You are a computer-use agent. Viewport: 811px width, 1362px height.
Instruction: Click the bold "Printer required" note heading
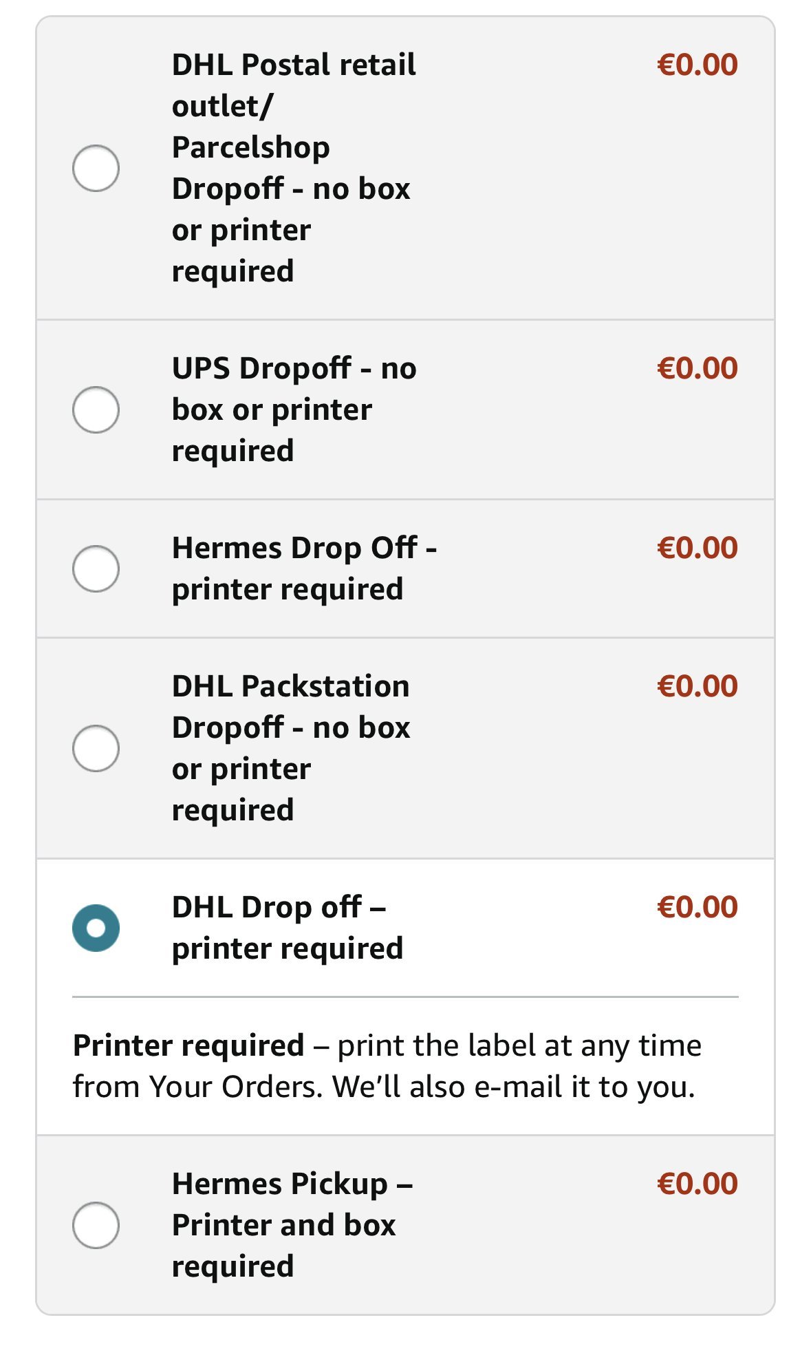[x=188, y=1045]
